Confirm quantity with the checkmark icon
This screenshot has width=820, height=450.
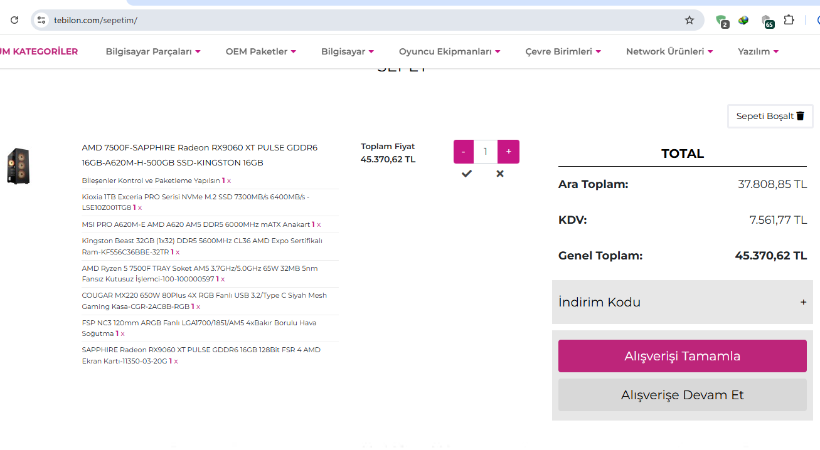point(466,174)
